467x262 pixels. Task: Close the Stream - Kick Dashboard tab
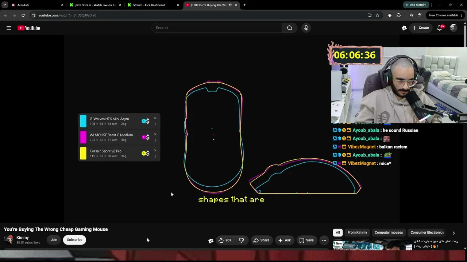pyautogui.click(x=178, y=5)
